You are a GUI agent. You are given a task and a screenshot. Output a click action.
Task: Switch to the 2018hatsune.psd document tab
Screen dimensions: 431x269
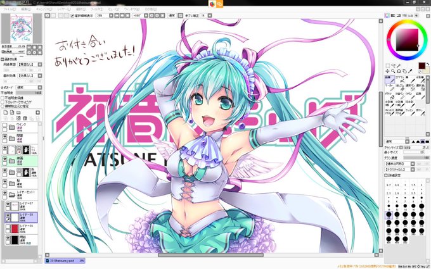pos(65,261)
